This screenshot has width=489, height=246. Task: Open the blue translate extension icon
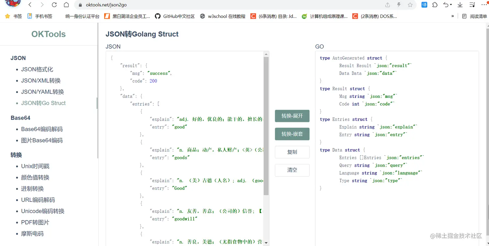click(x=424, y=5)
